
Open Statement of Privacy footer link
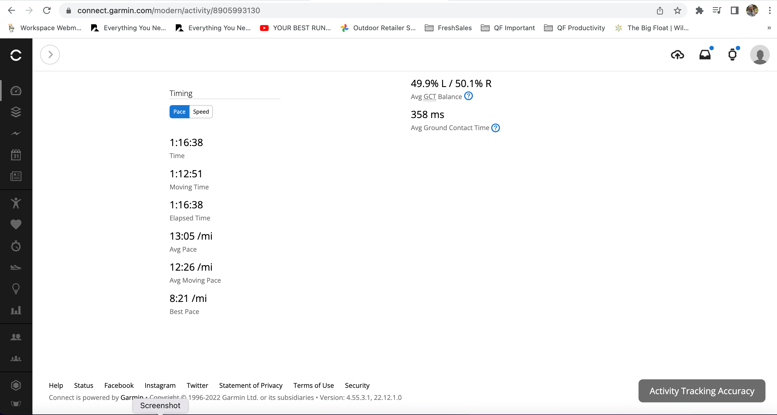click(251, 385)
